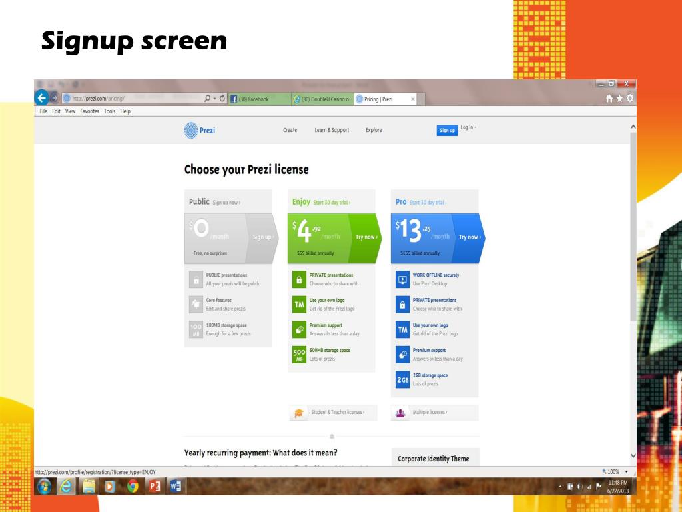The height and width of the screenshot is (512, 682).
Task: Show hidden system tray icons arrow
Action: coord(560,487)
